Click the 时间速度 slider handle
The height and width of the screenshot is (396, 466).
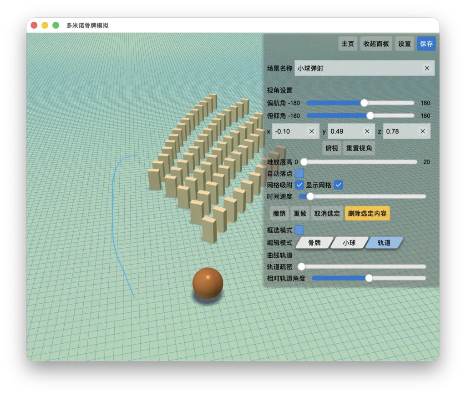310,196
